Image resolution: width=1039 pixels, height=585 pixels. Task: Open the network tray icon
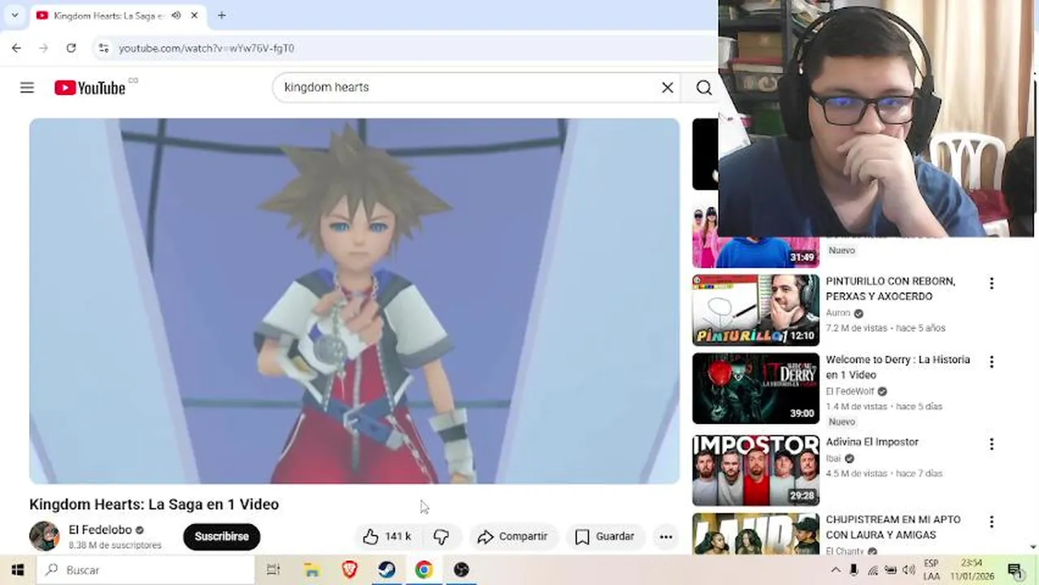872,570
